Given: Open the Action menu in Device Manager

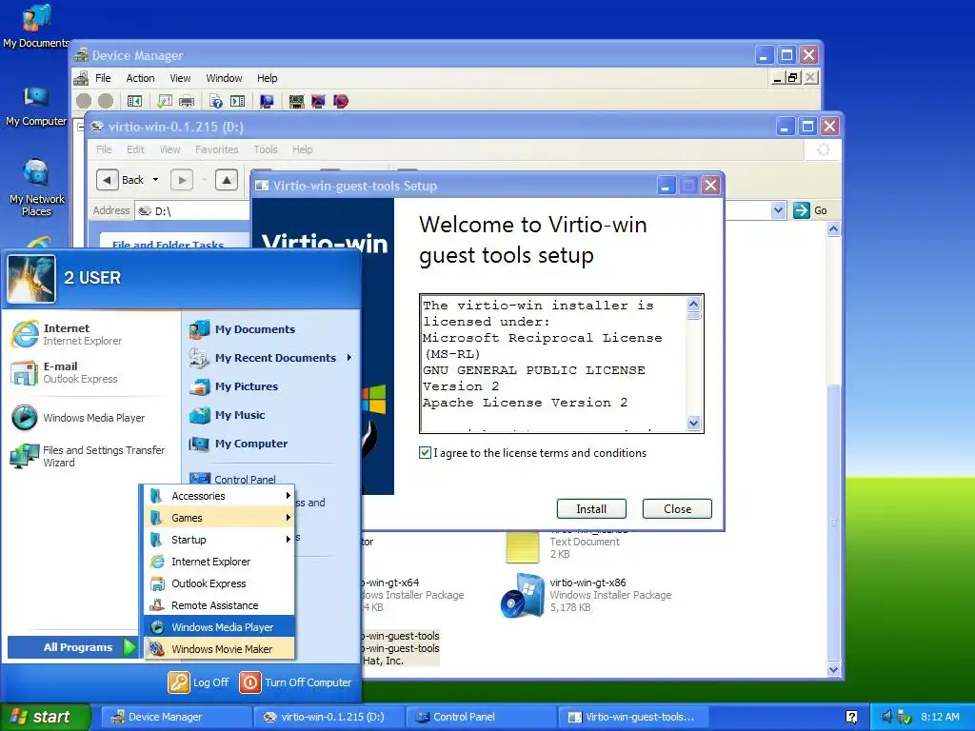Looking at the screenshot, I should point(140,78).
